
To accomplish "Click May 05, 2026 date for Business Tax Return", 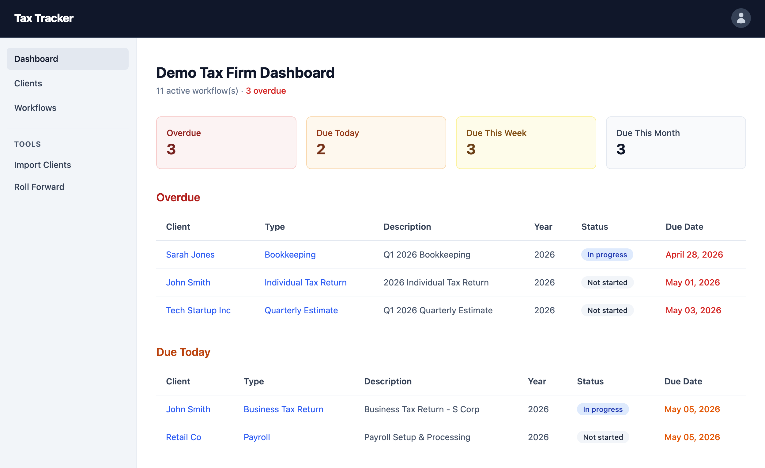I will pyautogui.click(x=692, y=409).
